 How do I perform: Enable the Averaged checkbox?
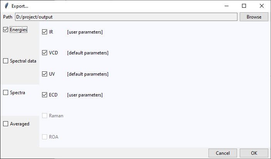pyautogui.click(x=5, y=124)
